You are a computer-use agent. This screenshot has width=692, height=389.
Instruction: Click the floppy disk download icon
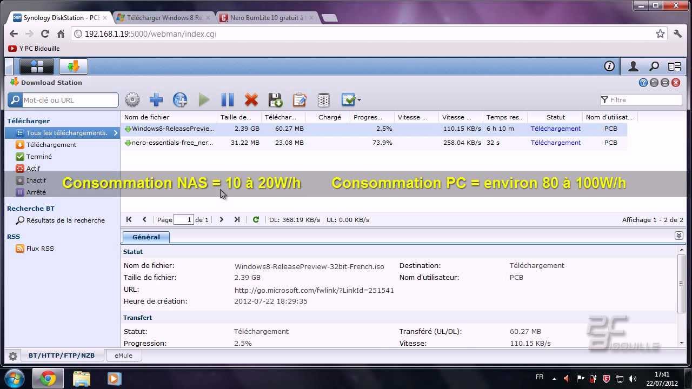coord(275,100)
